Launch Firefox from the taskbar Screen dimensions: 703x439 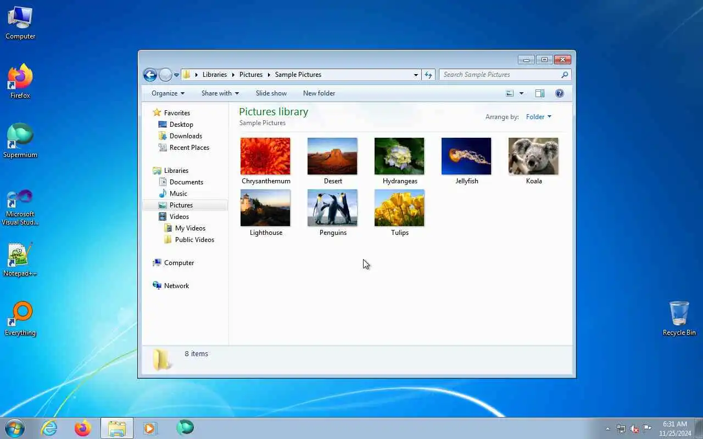83,428
